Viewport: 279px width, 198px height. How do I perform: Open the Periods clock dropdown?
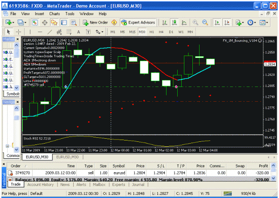pos(252,23)
